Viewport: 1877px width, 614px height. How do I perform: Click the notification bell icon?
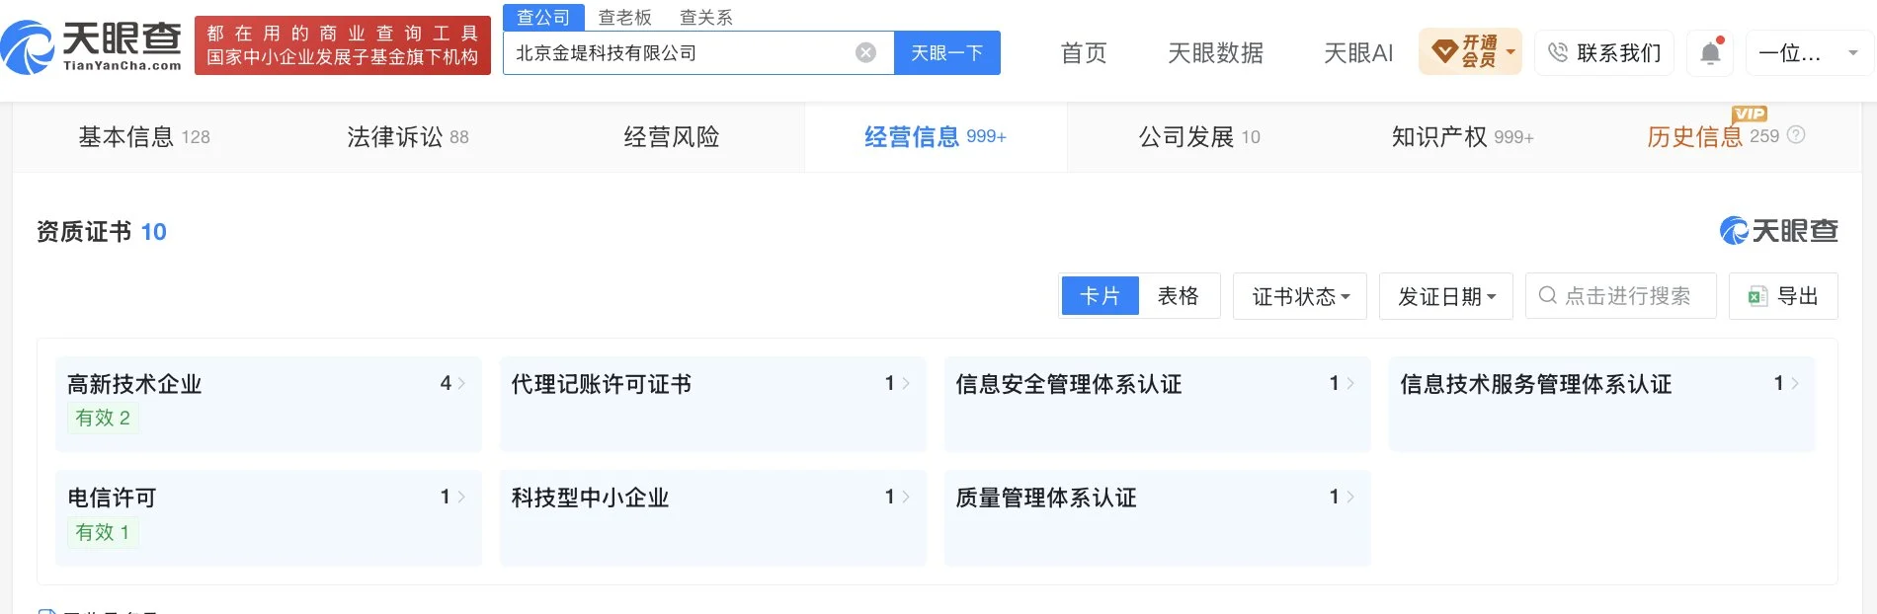coord(1711,52)
